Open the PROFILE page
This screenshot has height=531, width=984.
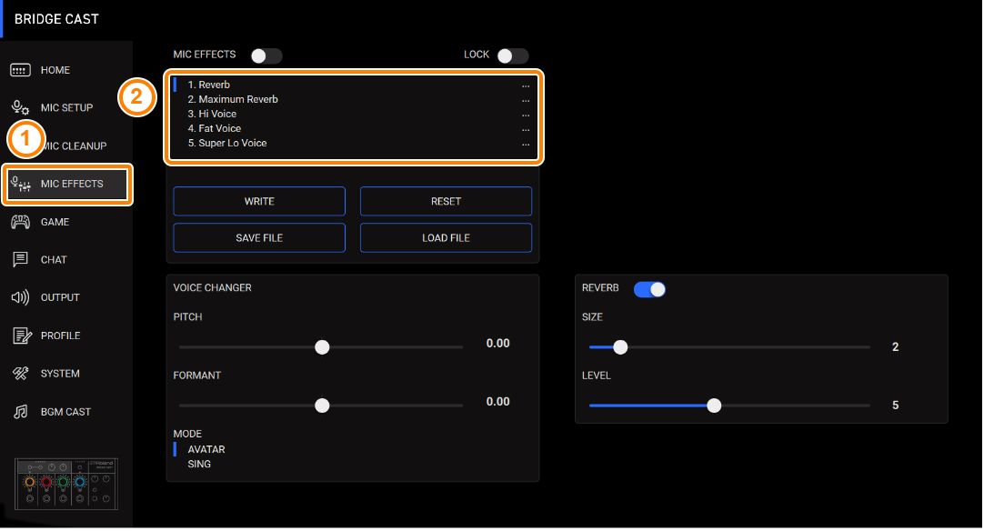pyautogui.click(x=60, y=336)
